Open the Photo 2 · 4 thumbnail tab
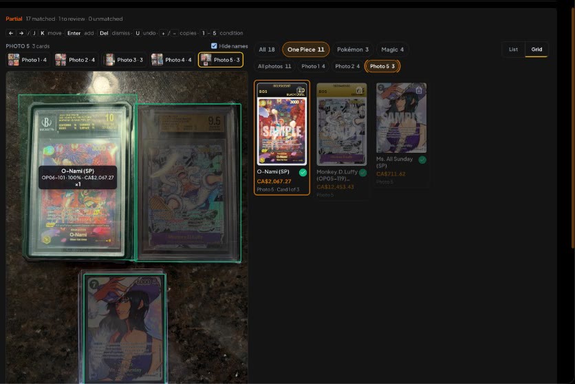This screenshot has width=575, height=384. 75,60
